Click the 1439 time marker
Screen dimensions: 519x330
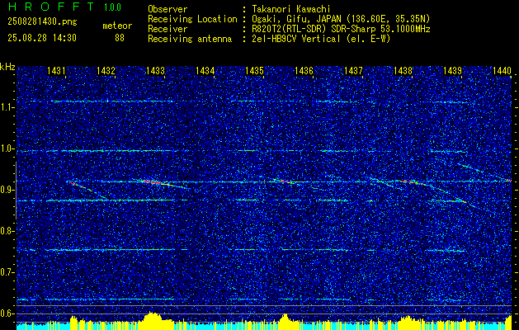point(452,70)
